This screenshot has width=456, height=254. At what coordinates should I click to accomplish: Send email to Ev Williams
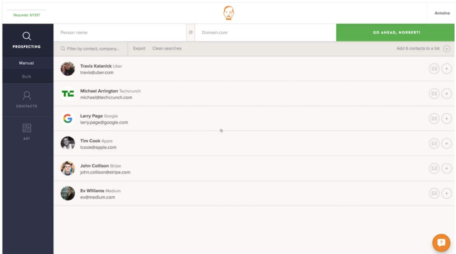pyautogui.click(x=434, y=193)
